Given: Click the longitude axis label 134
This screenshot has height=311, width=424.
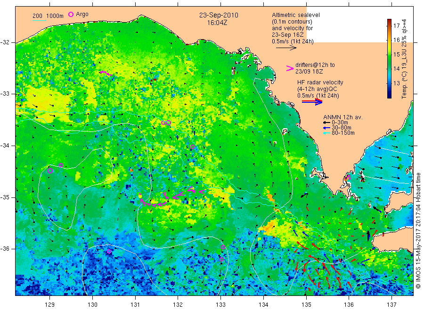Looking at the screenshot, I should point(263,305).
